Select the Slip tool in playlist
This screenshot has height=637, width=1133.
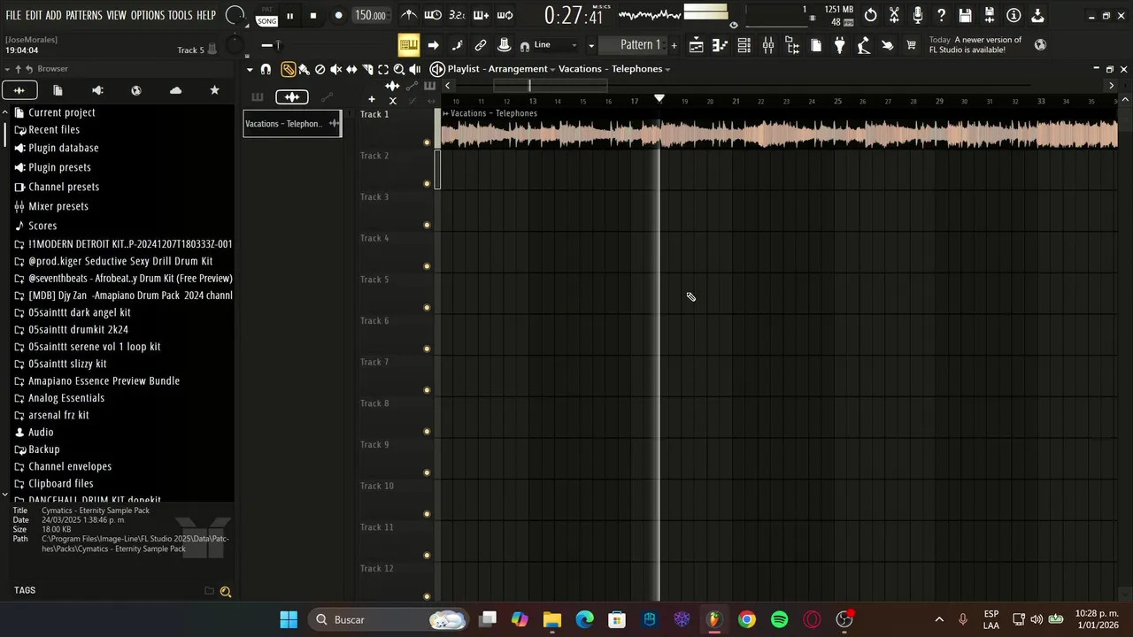click(x=351, y=69)
